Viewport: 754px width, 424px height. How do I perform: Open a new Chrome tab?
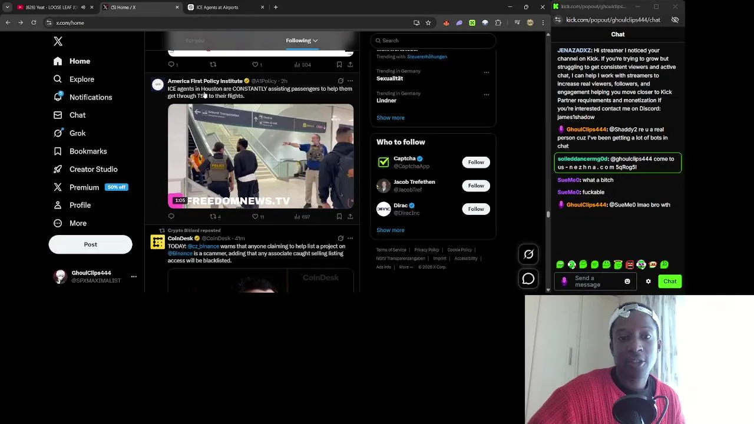click(276, 7)
